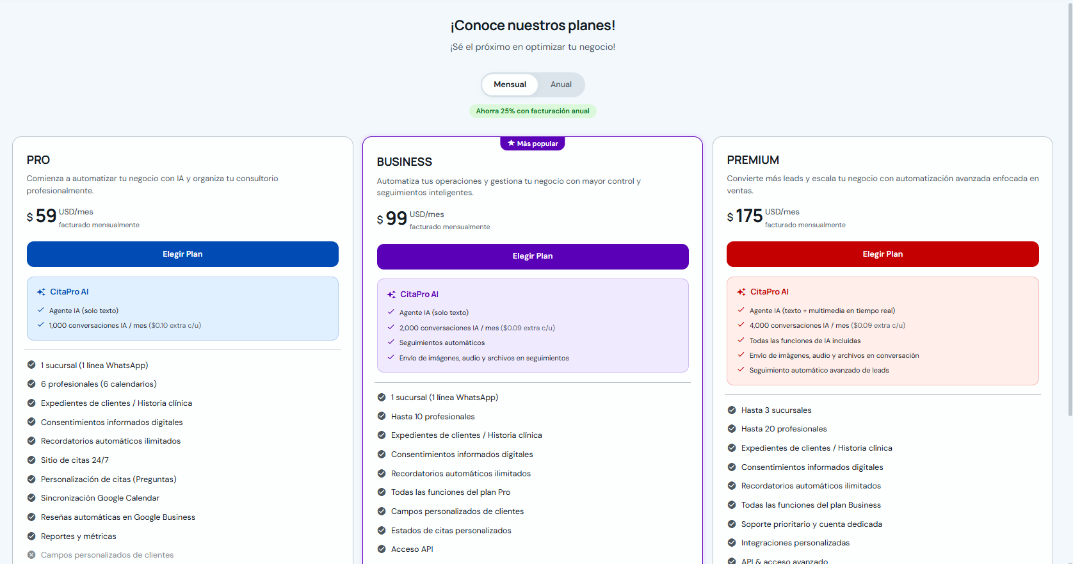Click check icon beside 'Sitio de citas 24/7'
The height and width of the screenshot is (564, 1073).
(31, 460)
